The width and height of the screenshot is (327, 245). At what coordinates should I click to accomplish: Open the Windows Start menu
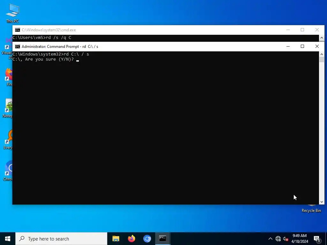click(8, 239)
